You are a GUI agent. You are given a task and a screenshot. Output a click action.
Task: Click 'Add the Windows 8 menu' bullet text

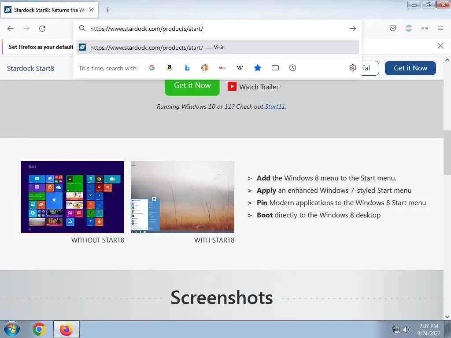coord(326,178)
